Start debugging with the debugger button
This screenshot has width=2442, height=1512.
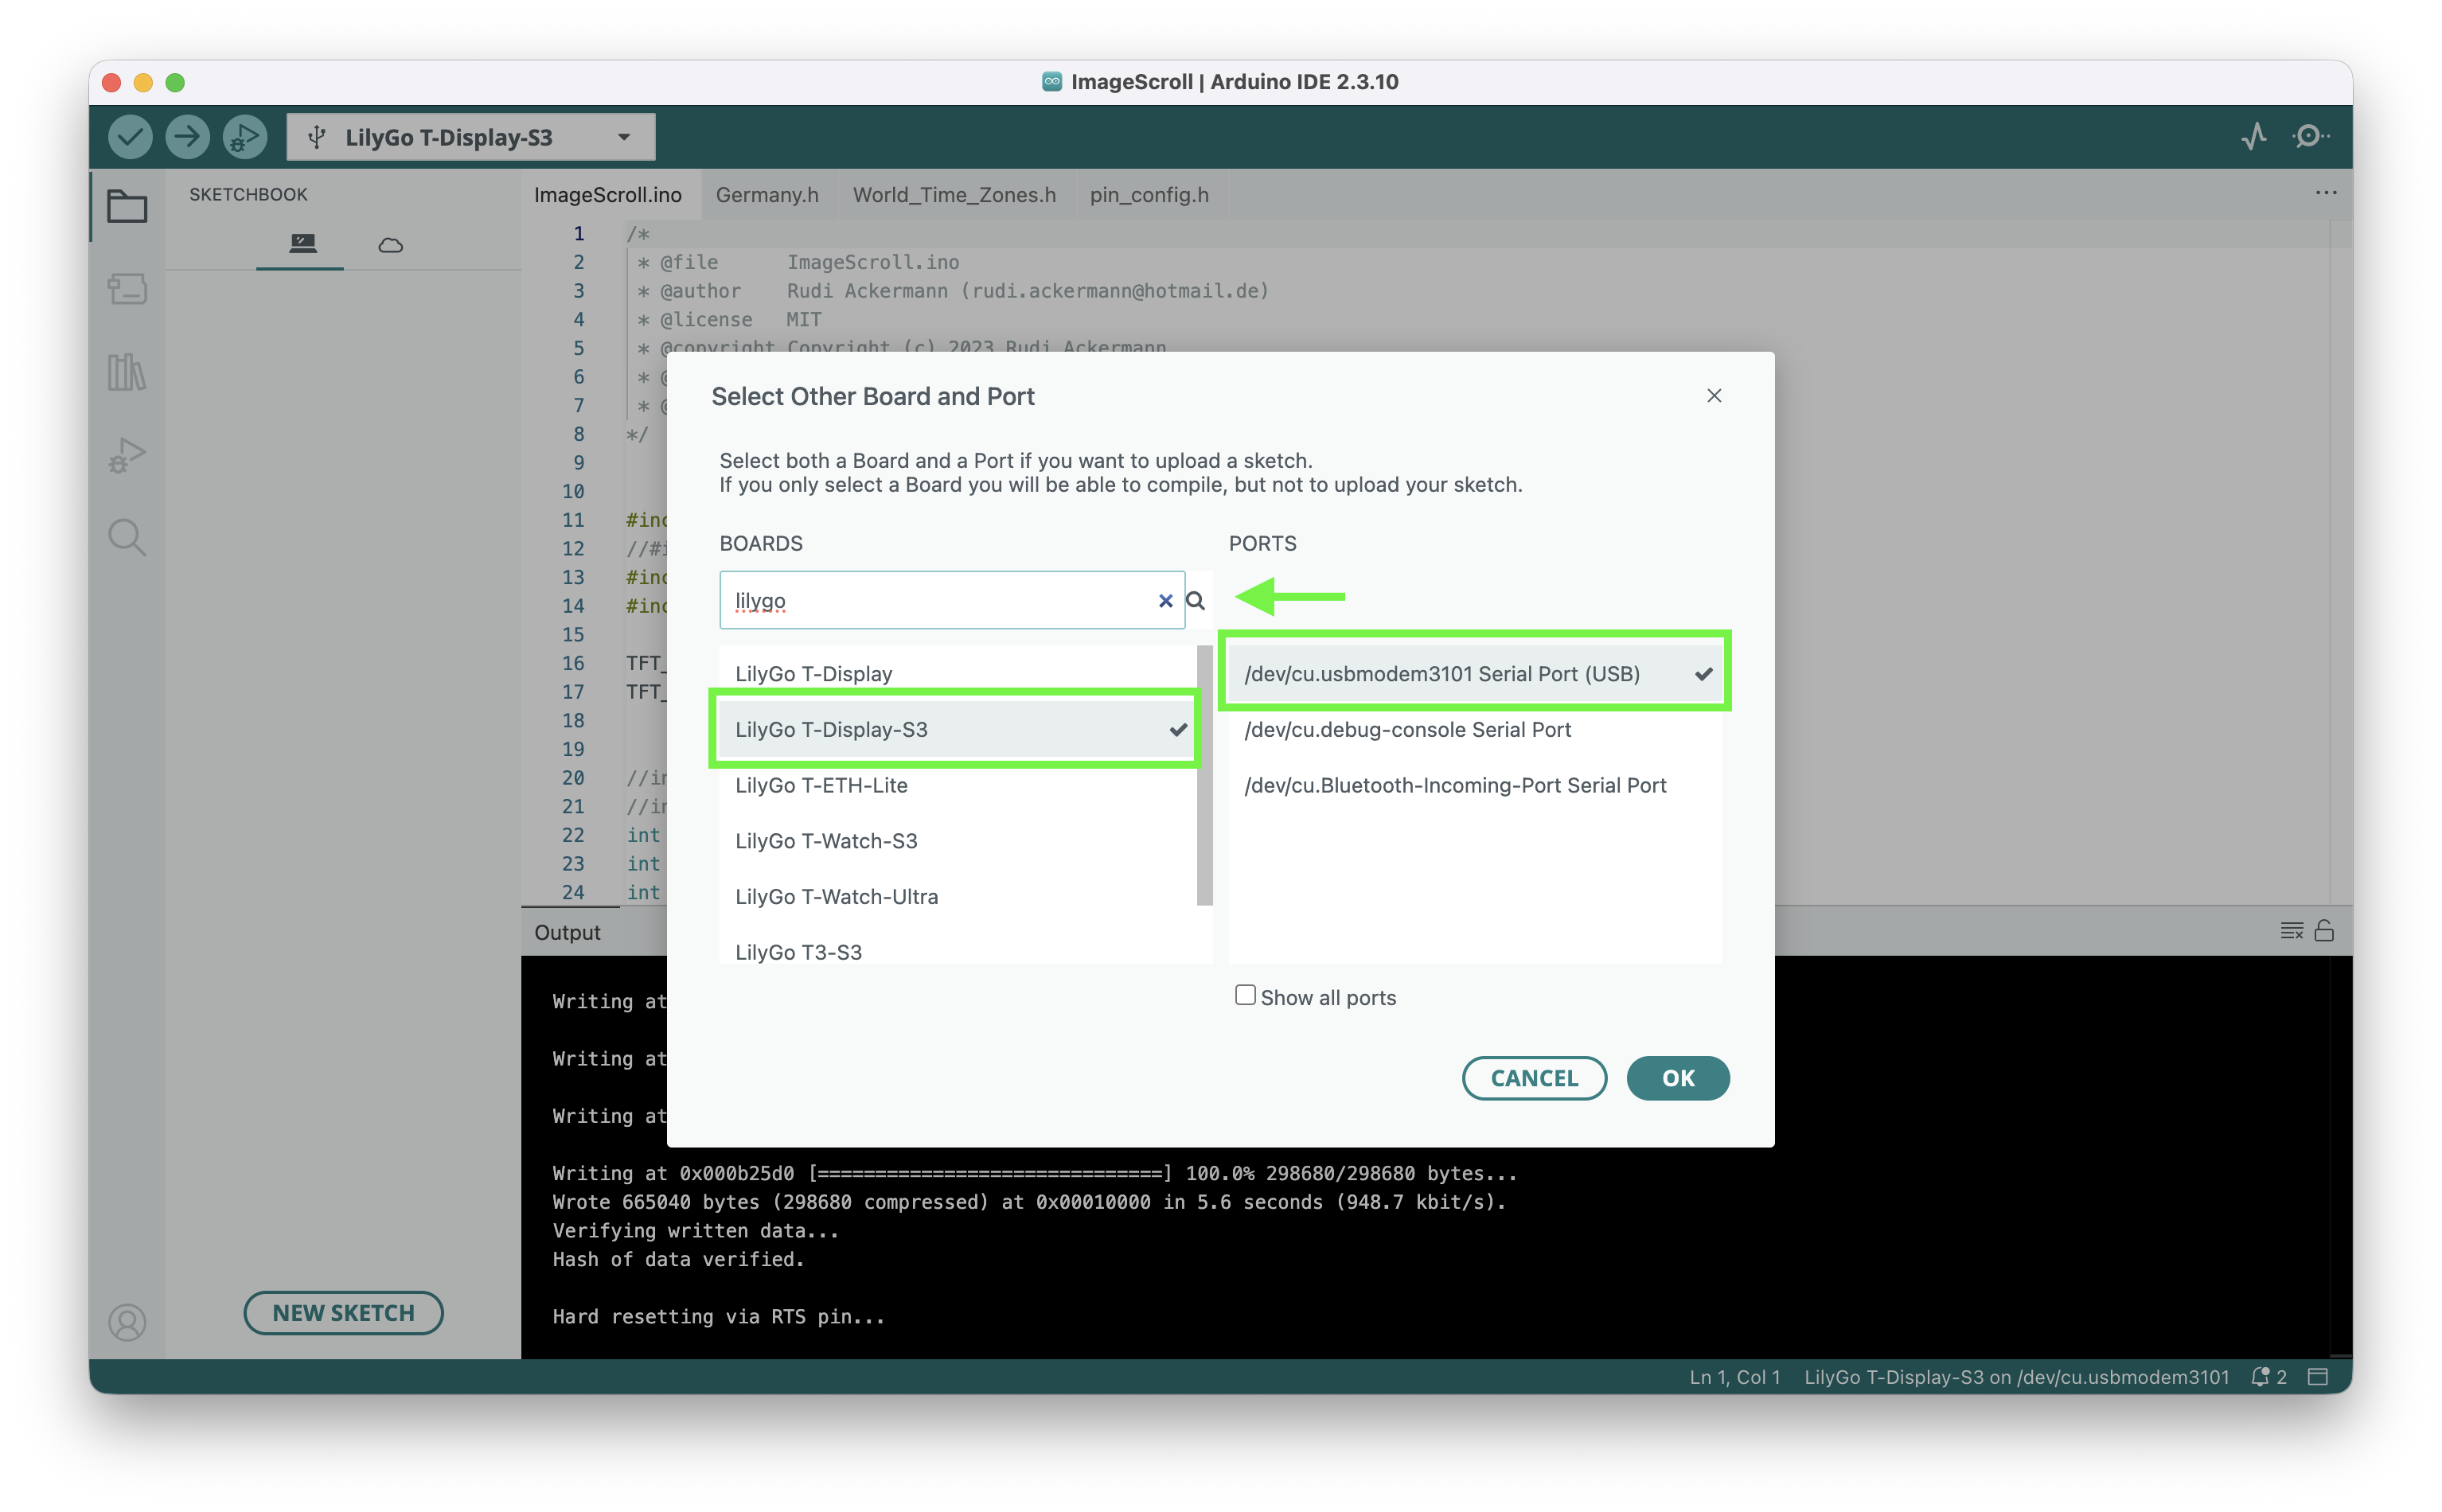pyautogui.click(x=244, y=137)
